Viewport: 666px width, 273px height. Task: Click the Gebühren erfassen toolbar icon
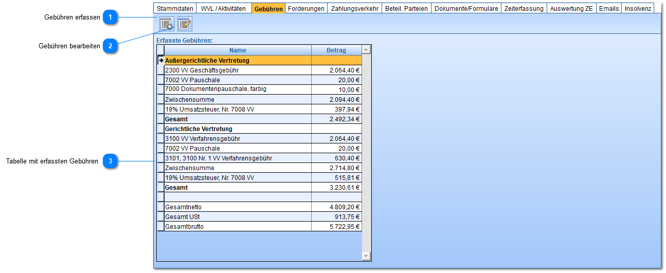(166, 24)
